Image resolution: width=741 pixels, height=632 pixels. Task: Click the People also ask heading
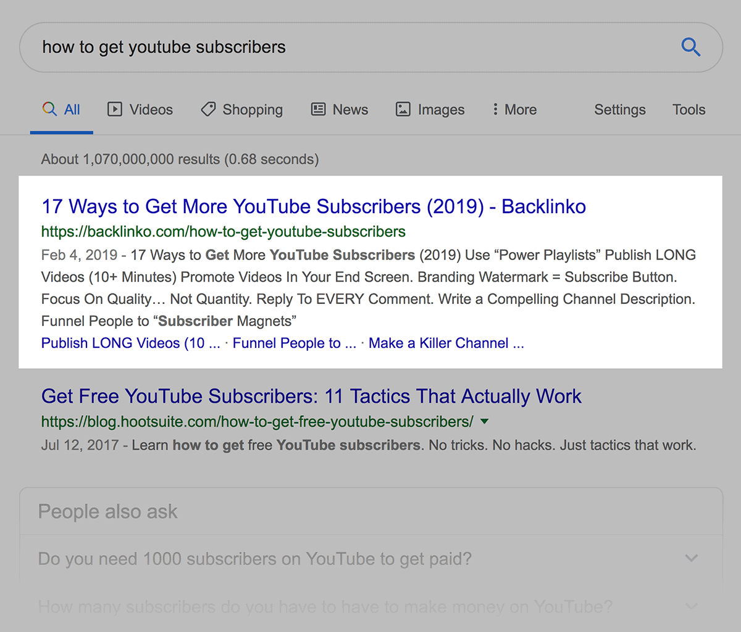[x=108, y=512]
